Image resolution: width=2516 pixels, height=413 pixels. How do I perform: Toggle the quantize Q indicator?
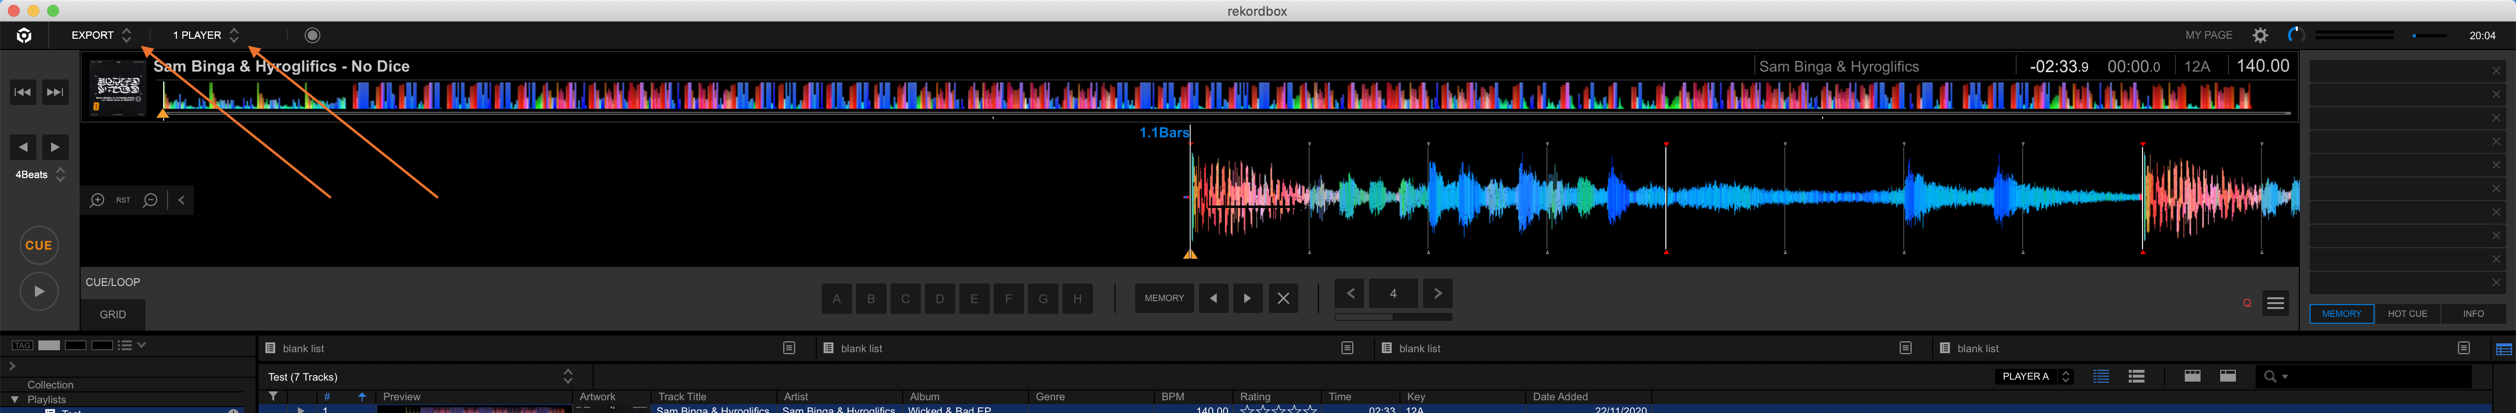(x=2246, y=303)
